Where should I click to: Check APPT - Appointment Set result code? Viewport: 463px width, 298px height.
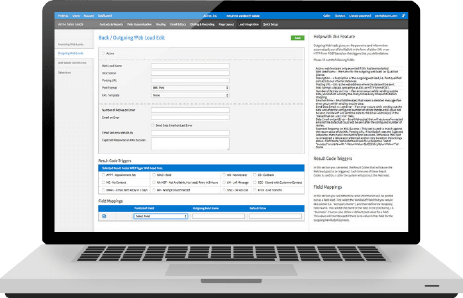(x=103, y=175)
